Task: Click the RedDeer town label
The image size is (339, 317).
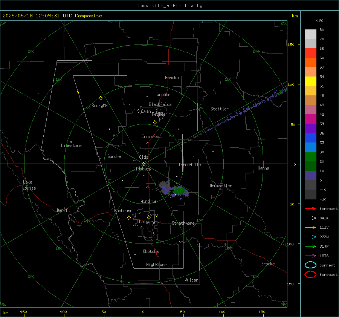Action: (160, 114)
